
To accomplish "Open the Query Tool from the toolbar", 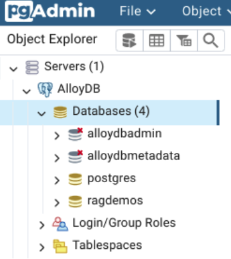I will click(129, 41).
